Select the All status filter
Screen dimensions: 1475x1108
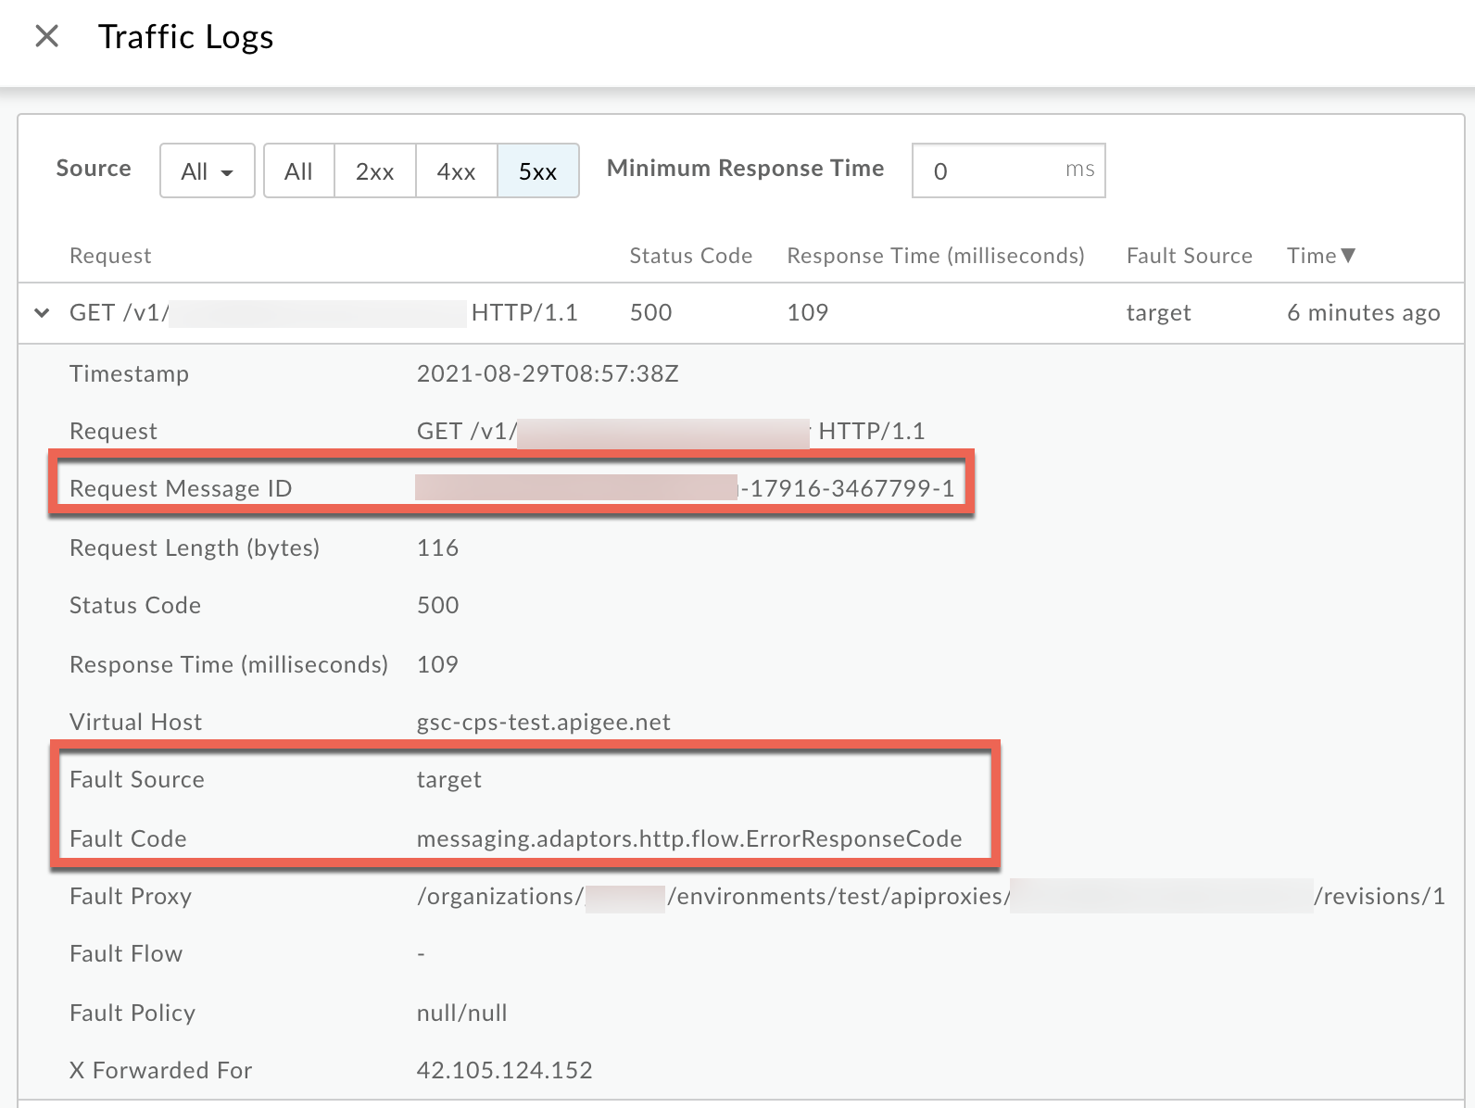point(298,170)
